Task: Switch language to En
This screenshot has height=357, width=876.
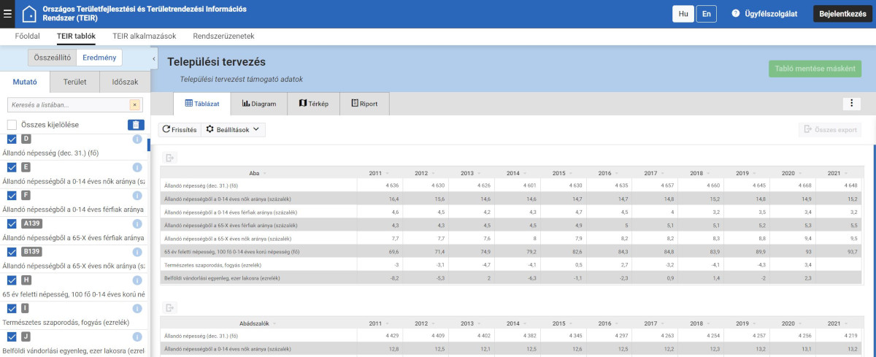Action: click(x=706, y=14)
